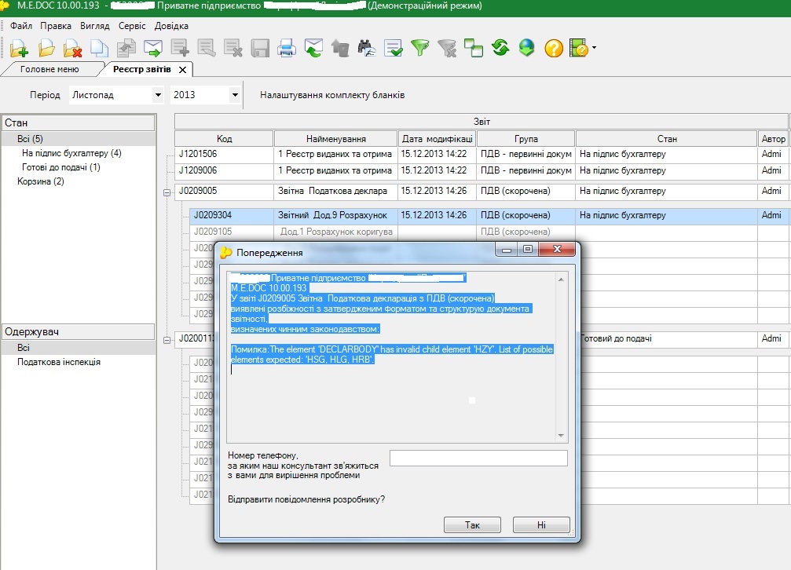Click the yellow question mark help icon

(553, 49)
